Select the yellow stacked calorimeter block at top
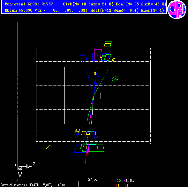Viewport: 188px width, 187px height. point(108,45)
